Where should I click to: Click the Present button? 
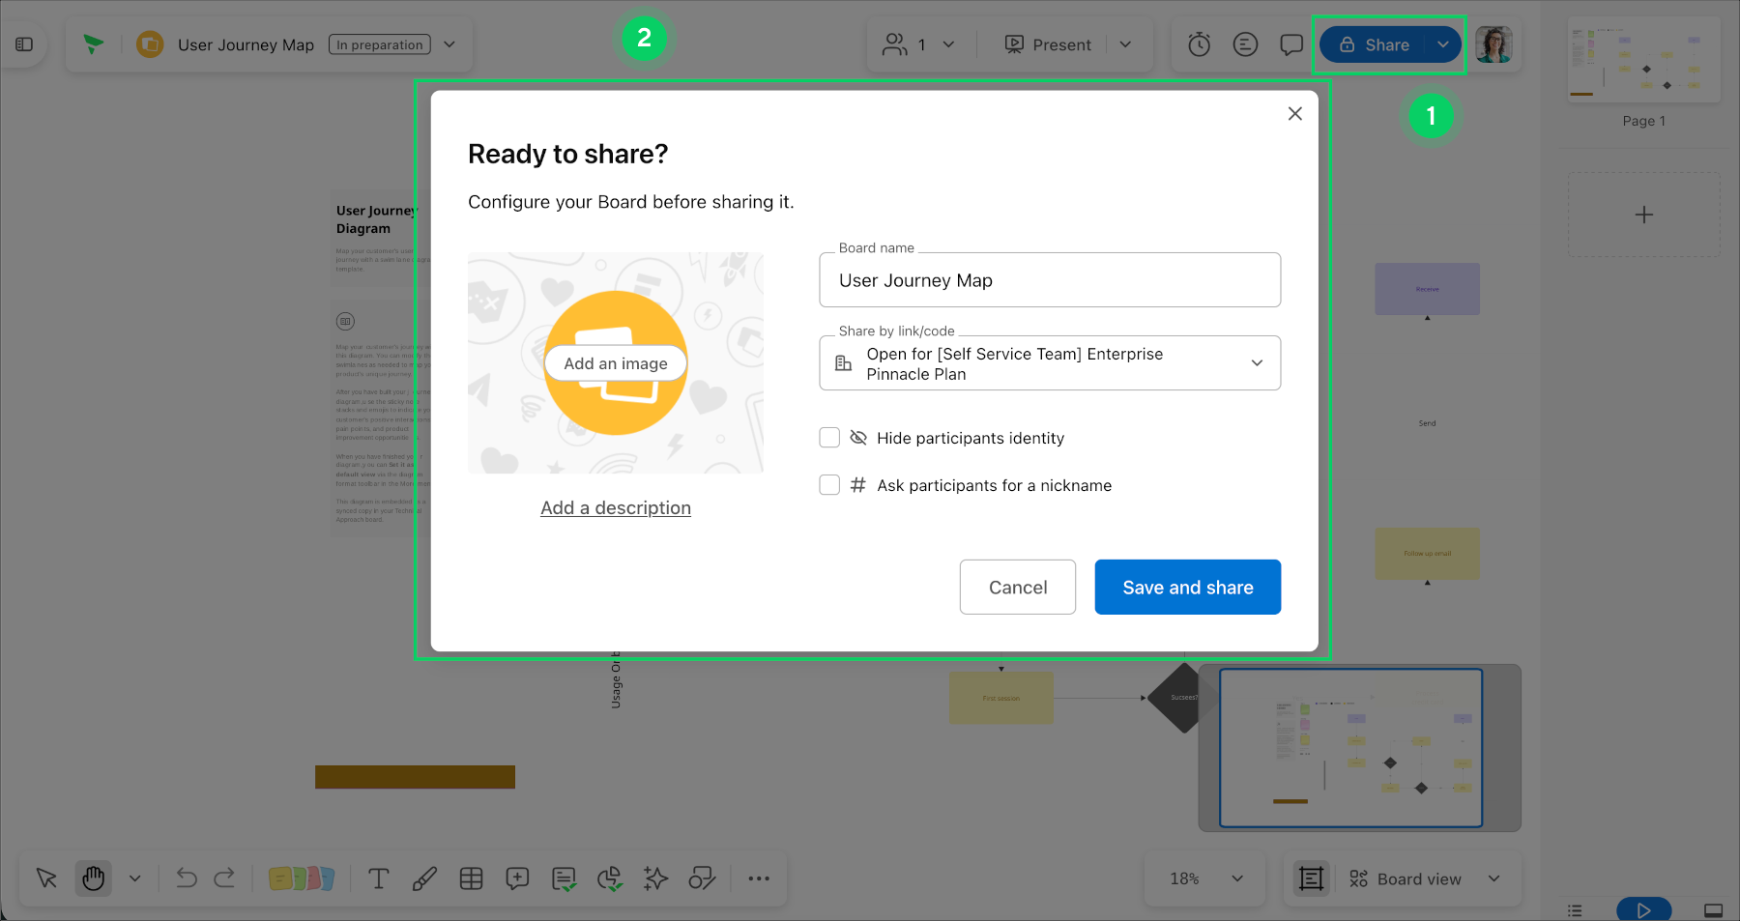pos(1048,44)
